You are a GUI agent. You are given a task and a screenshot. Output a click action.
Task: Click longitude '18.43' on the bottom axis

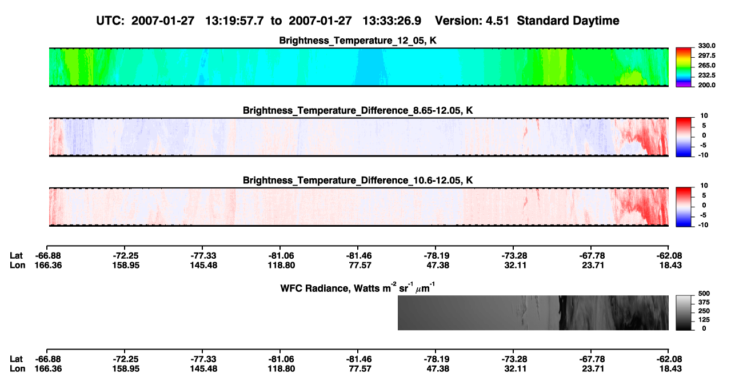click(x=669, y=369)
